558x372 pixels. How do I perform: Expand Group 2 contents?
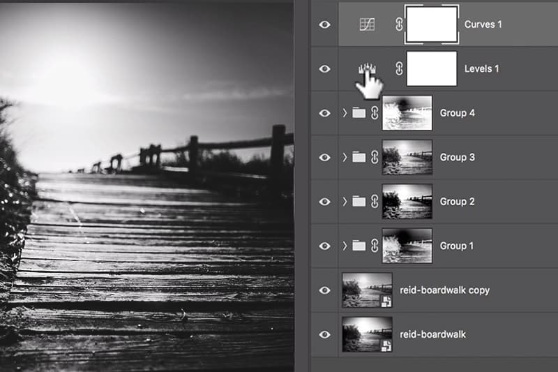pos(345,202)
